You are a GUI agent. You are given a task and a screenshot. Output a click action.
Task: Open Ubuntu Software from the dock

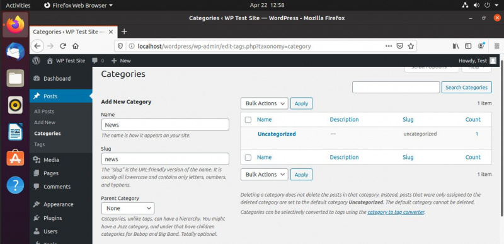point(15,158)
